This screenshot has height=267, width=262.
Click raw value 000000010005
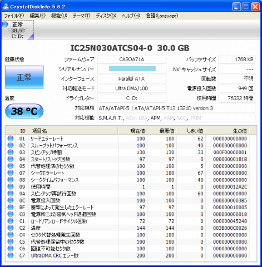point(230,207)
